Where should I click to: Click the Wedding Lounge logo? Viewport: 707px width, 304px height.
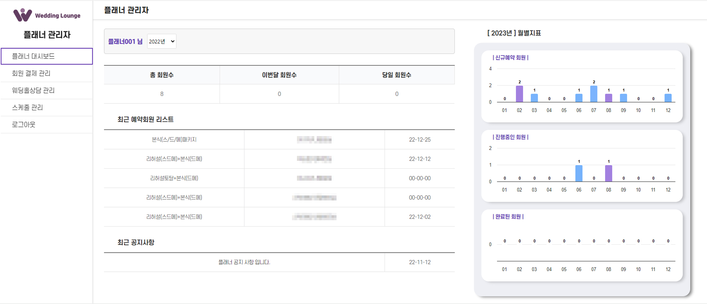point(47,15)
